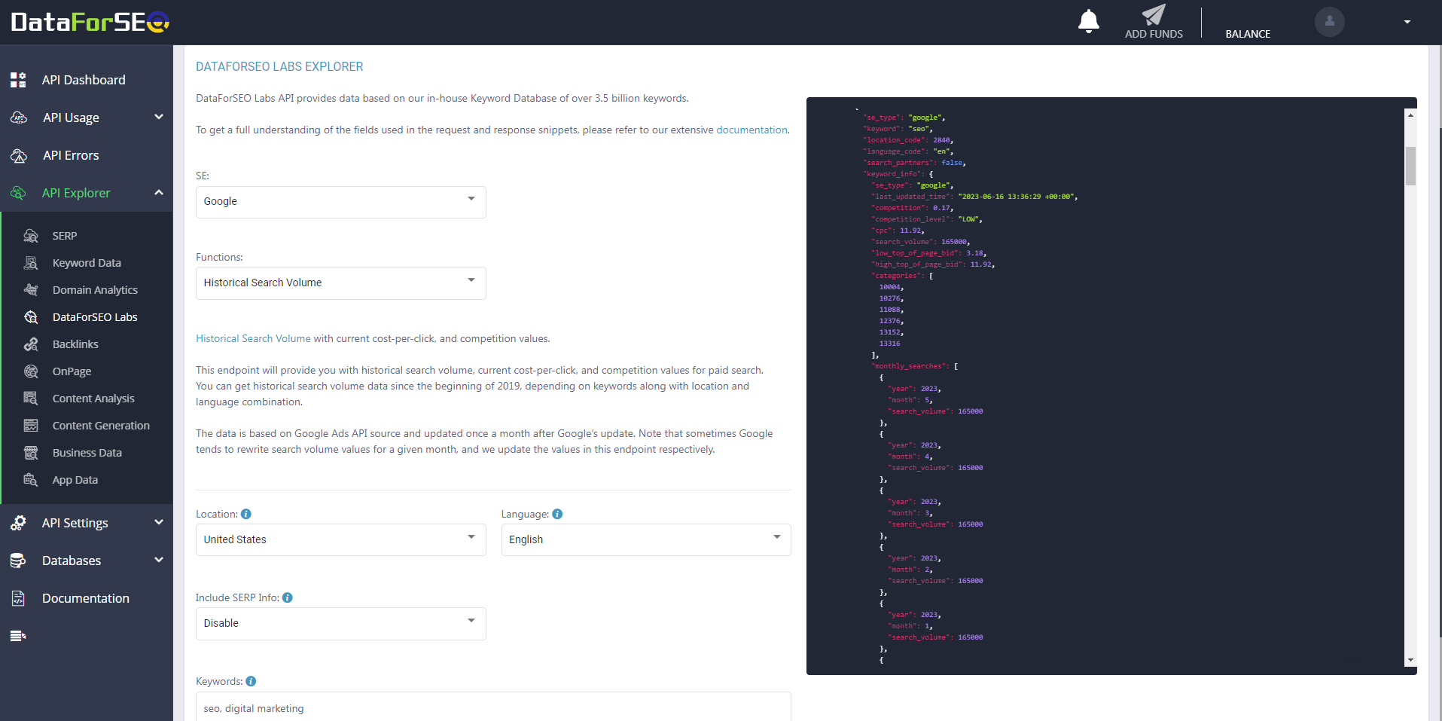The height and width of the screenshot is (721, 1442).
Task: Open the English language dropdown
Action: click(645, 539)
